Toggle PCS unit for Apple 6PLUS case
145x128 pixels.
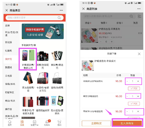pyautogui.click(x=134, y=88)
